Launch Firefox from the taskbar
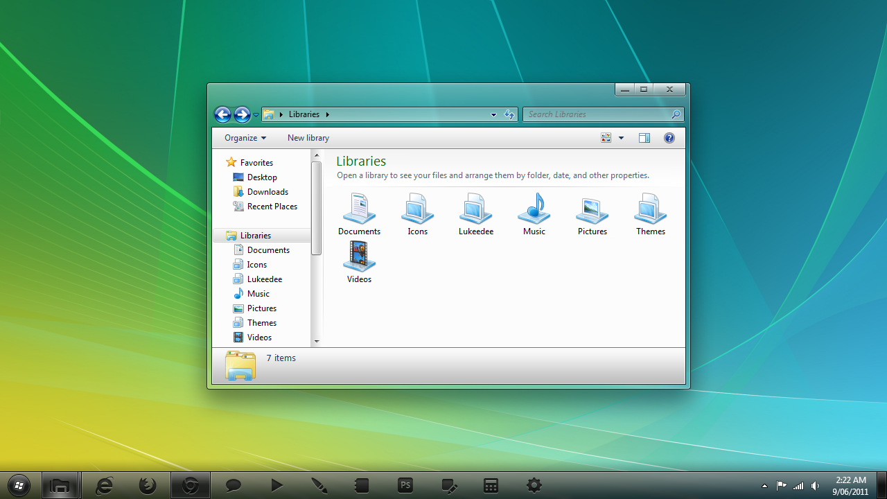Screen dimensions: 887x499 click(148, 486)
